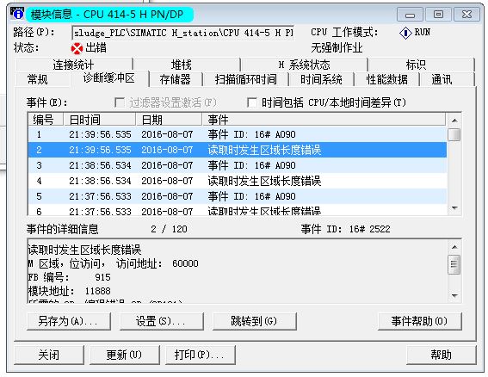
Task: Click detail pane scrollbar up arrow
Action: [x=454, y=247]
